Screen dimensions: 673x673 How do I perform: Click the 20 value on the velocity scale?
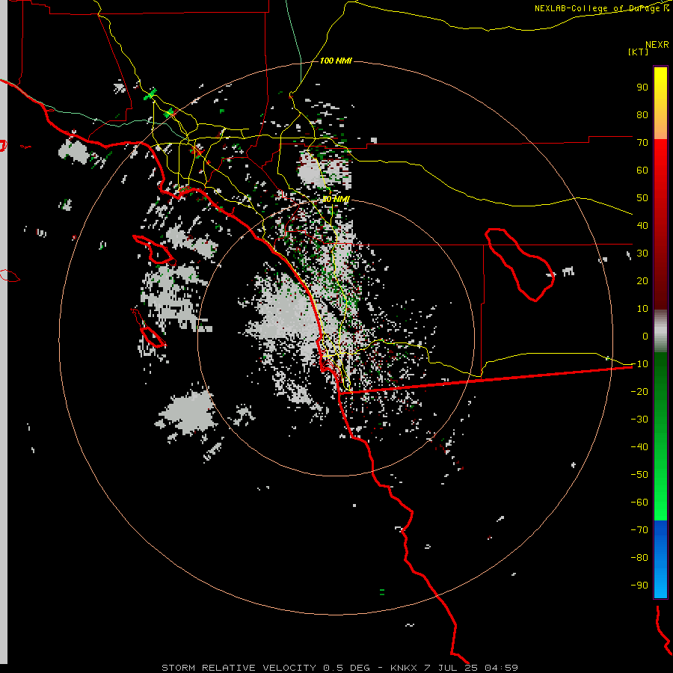(642, 281)
